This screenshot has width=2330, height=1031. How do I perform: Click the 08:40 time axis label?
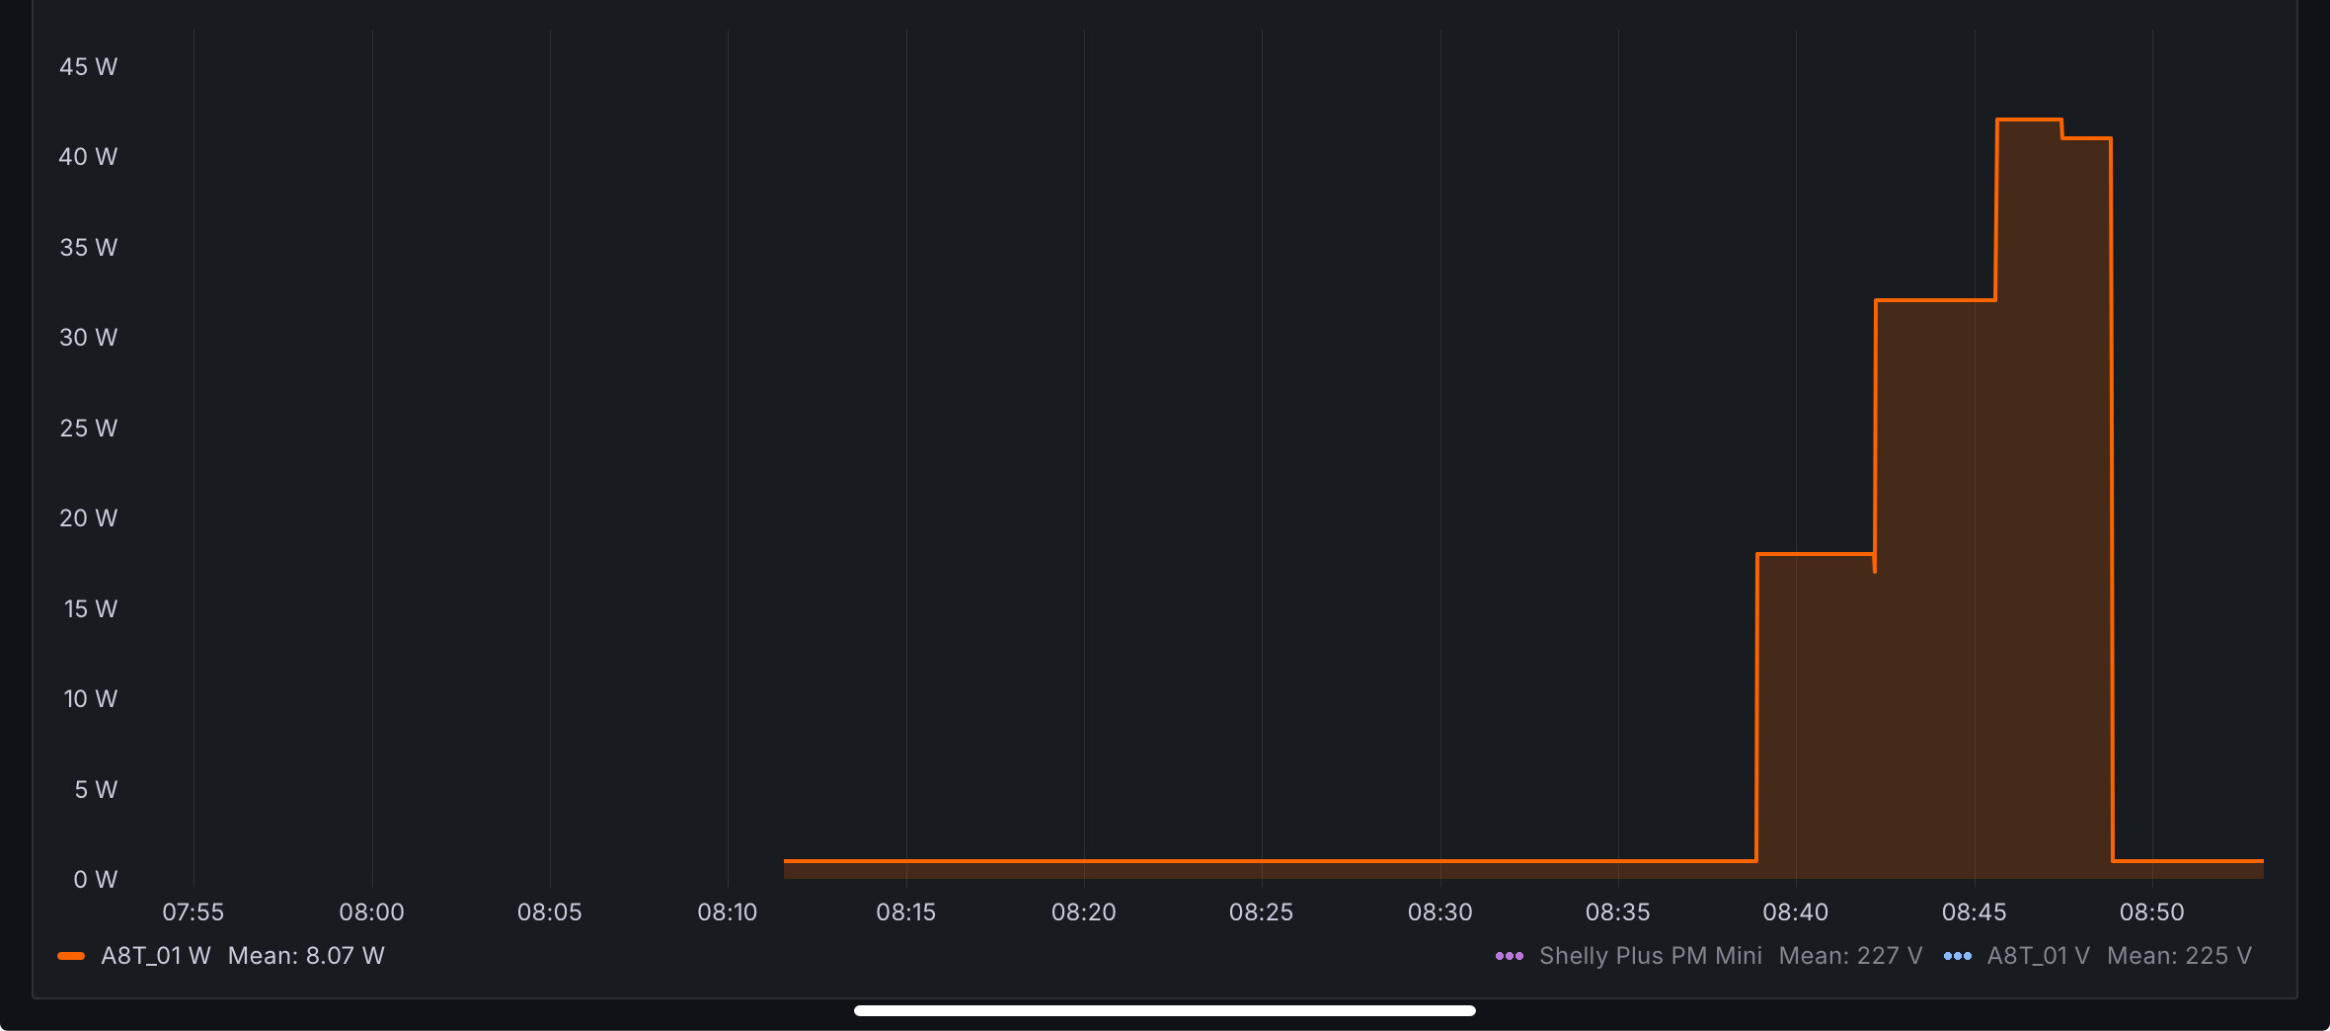1796,912
